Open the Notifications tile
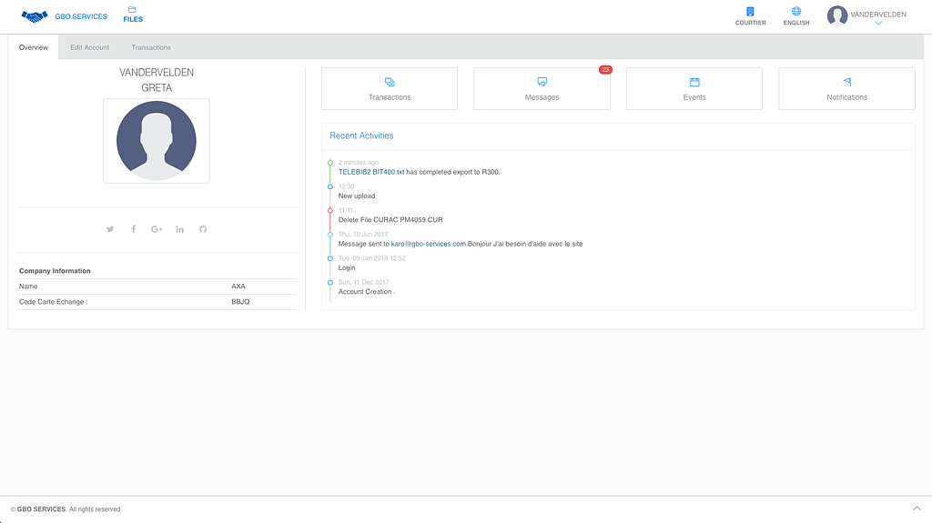This screenshot has height=523, width=932. (x=846, y=88)
